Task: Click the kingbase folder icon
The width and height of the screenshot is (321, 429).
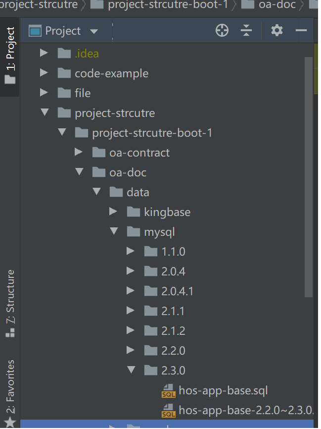Action: click(x=134, y=212)
